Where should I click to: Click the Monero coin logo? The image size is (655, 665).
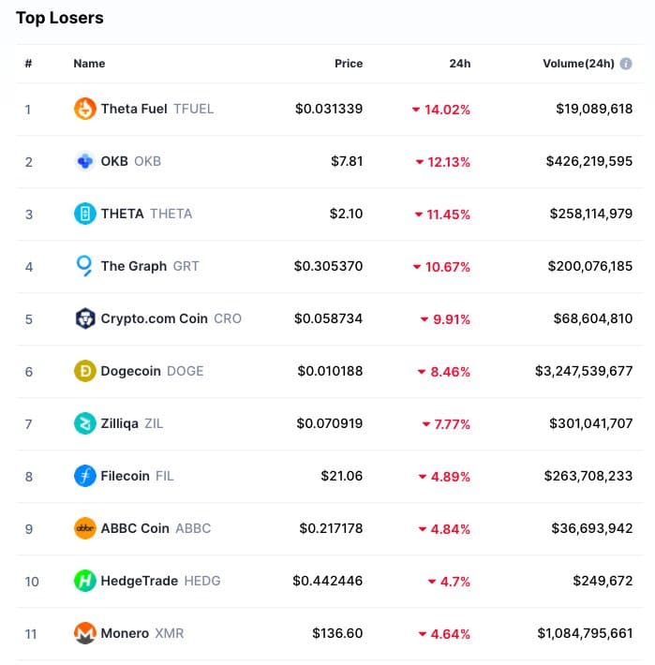[x=85, y=633]
